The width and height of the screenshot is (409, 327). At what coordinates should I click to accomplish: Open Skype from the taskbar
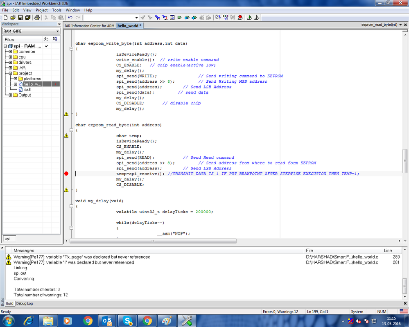(128, 321)
